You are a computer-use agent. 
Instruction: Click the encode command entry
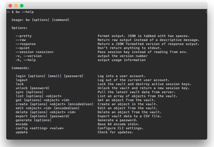tap(22, 124)
